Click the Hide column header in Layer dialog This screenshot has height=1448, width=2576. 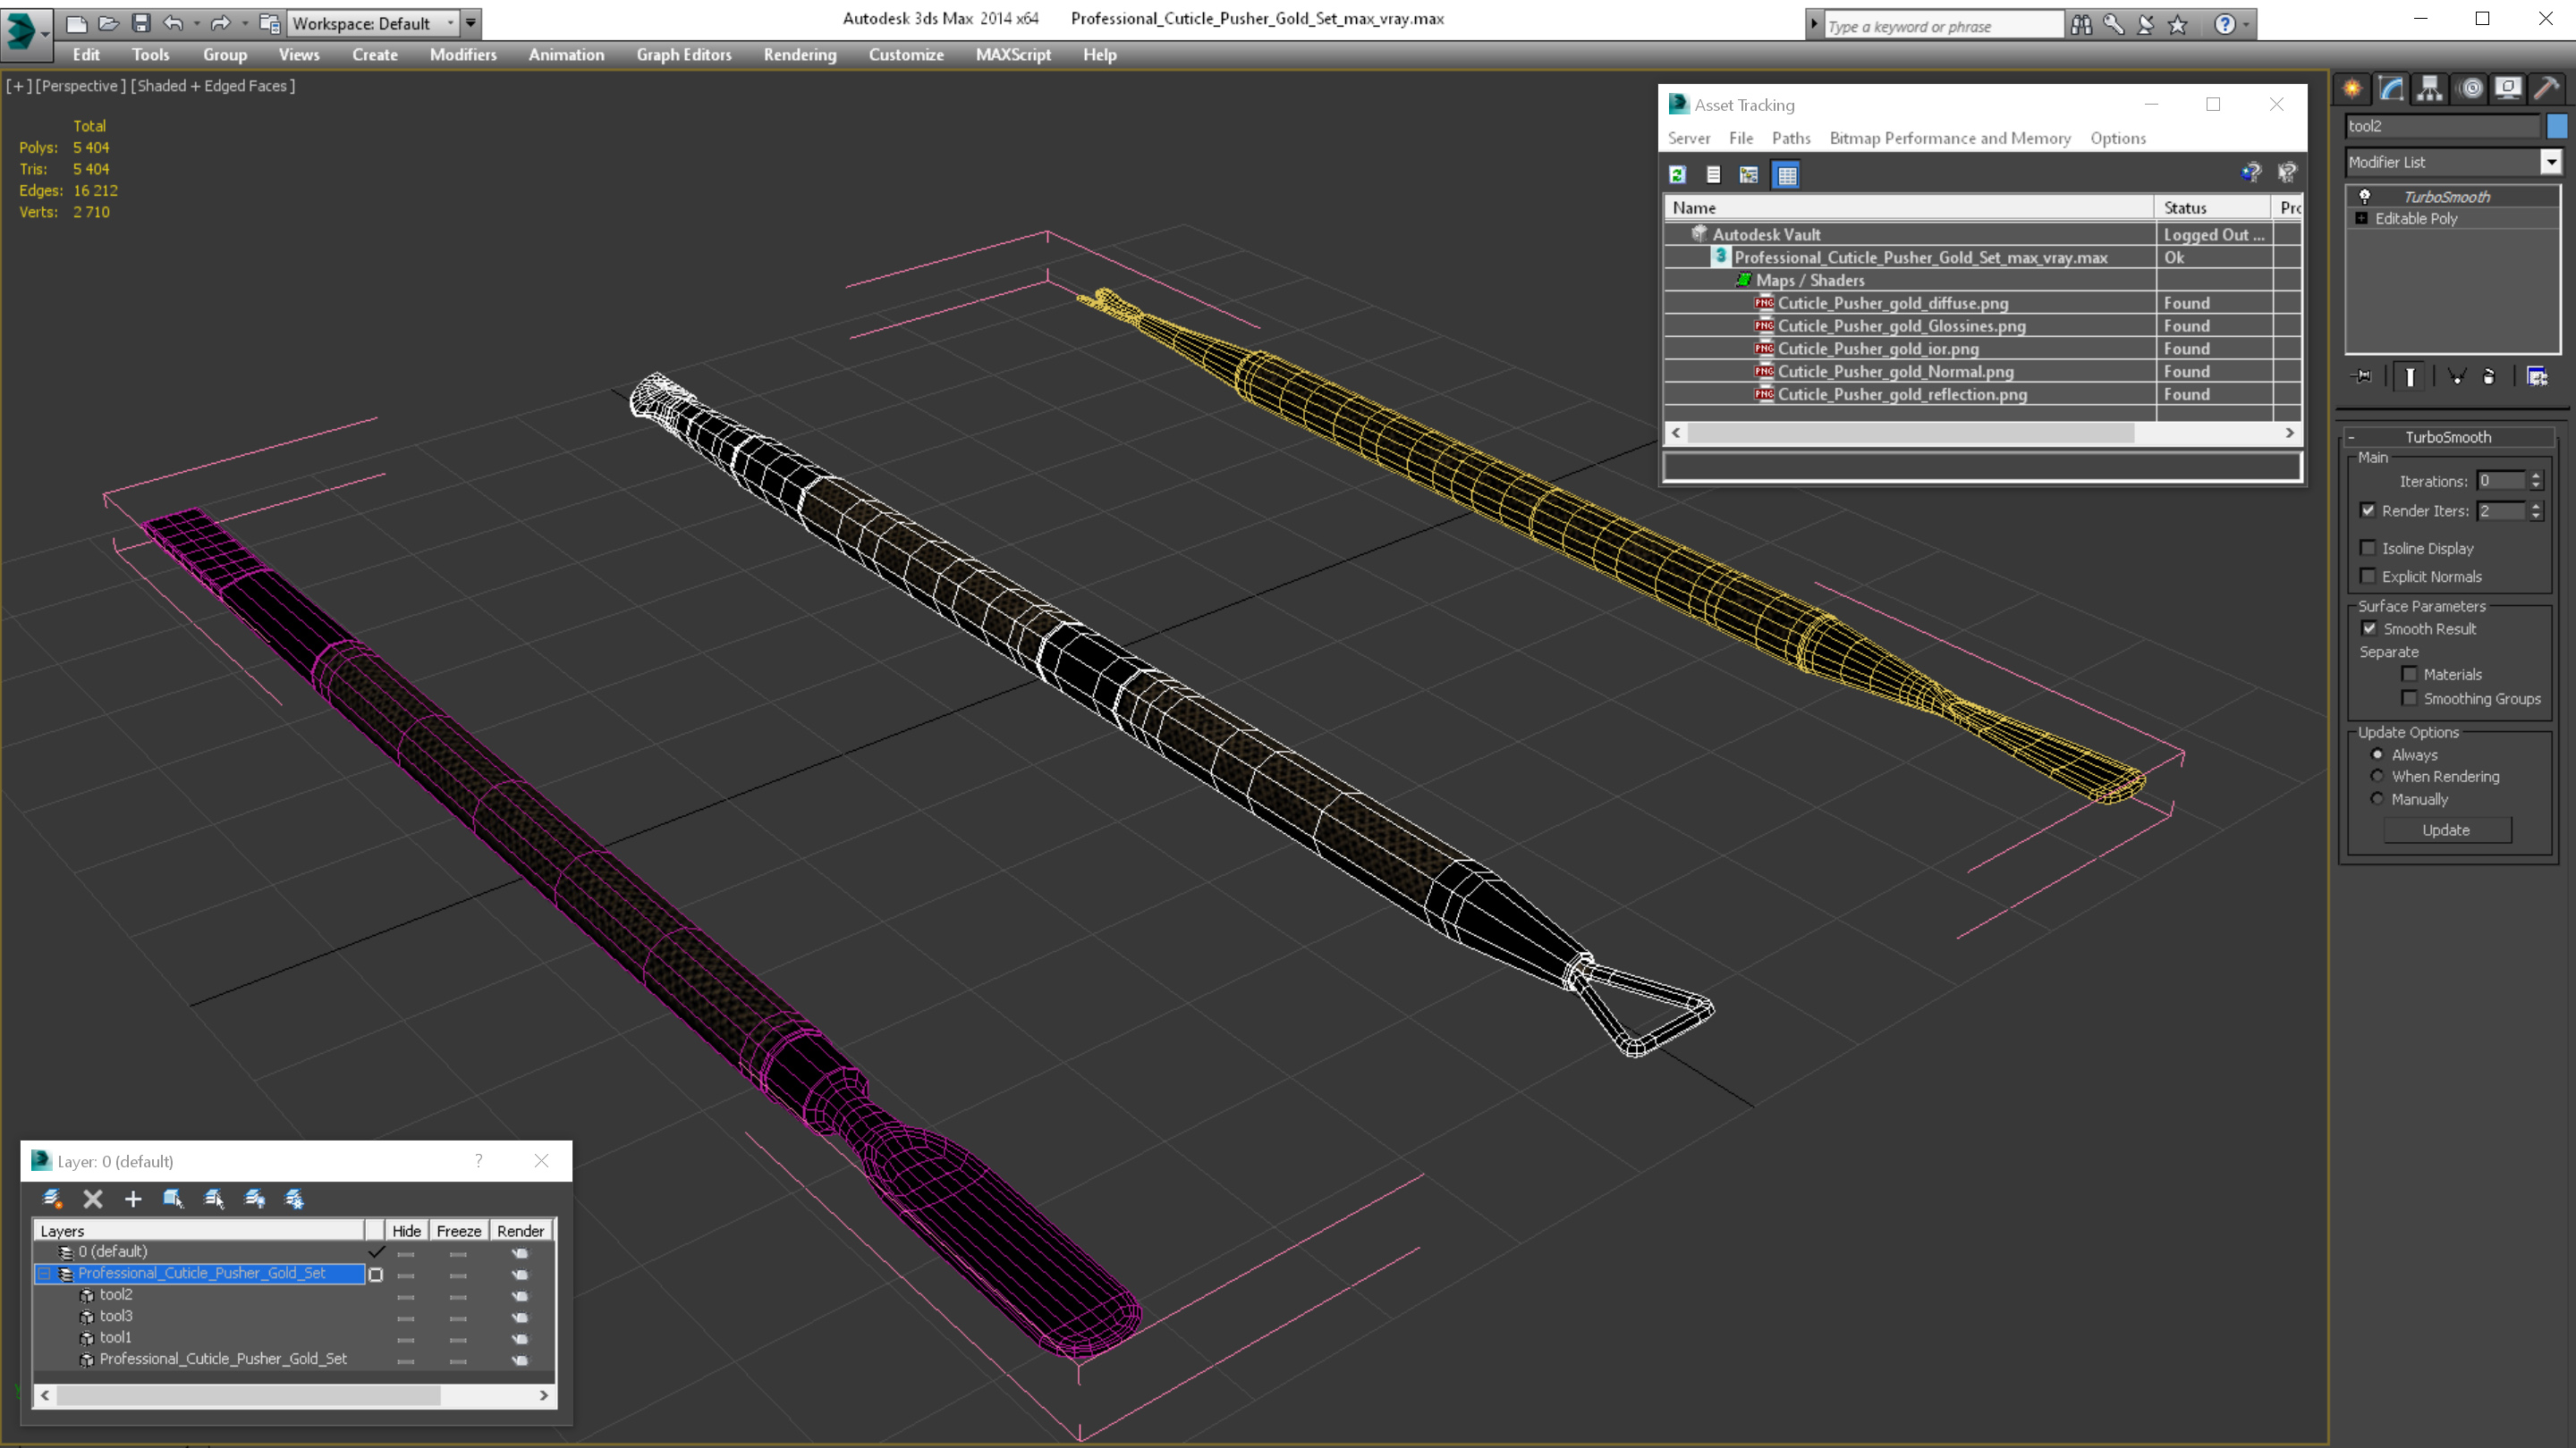click(x=406, y=1231)
